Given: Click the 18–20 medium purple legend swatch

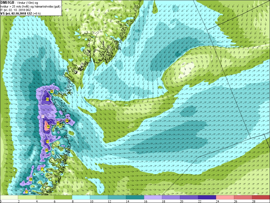Looking at the screenshot, I should (x=171, y=197).
